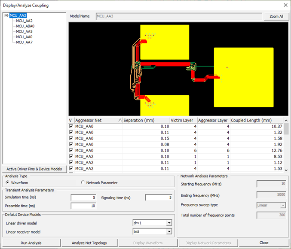Image resolution: width=291 pixels, height=249 pixels.
Task: Choose the Waveform analysis type
Action: [8, 182]
